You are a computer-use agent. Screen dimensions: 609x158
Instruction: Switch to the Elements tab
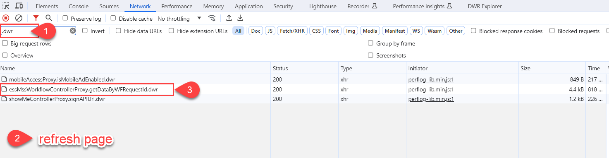click(x=47, y=6)
